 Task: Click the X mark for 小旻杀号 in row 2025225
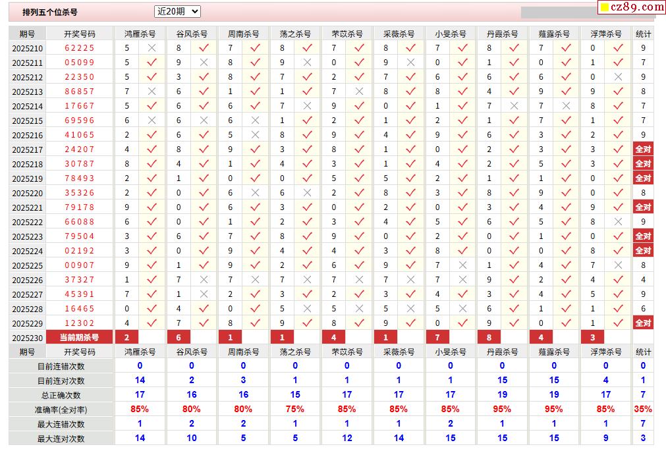pyautogui.click(x=462, y=265)
